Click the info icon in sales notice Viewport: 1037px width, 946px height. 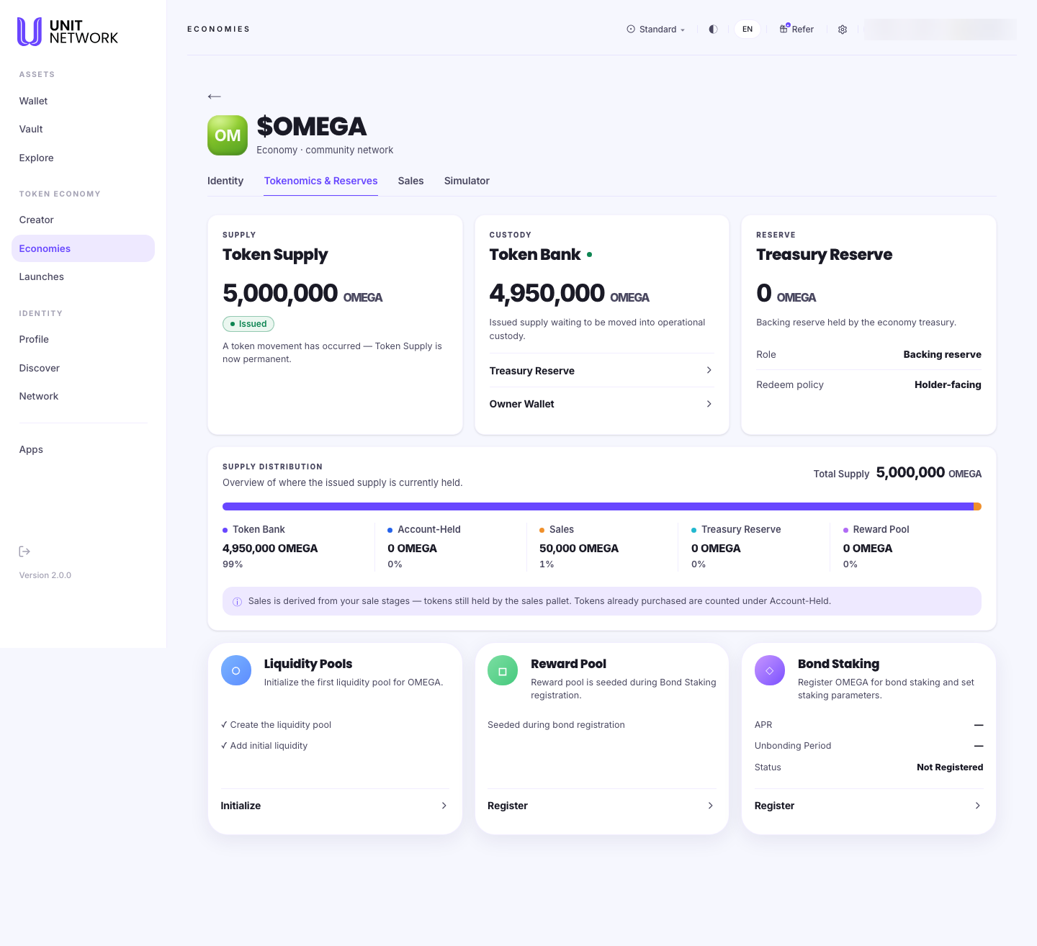pyautogui.click(x=237, y=602)
